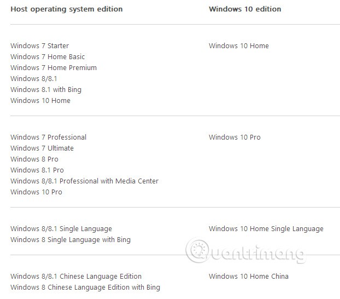
Task: Select the Windows 7 Ultimate text
Action: [x=42, y=148]
